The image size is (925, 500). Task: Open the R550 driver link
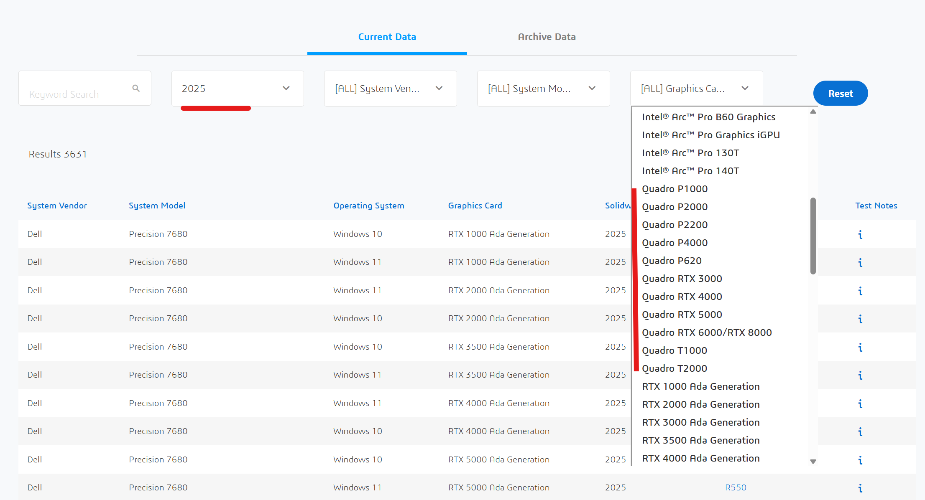(x=735, y=487)
